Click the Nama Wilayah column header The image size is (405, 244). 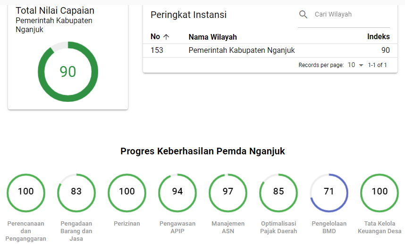tap(212, 37)
